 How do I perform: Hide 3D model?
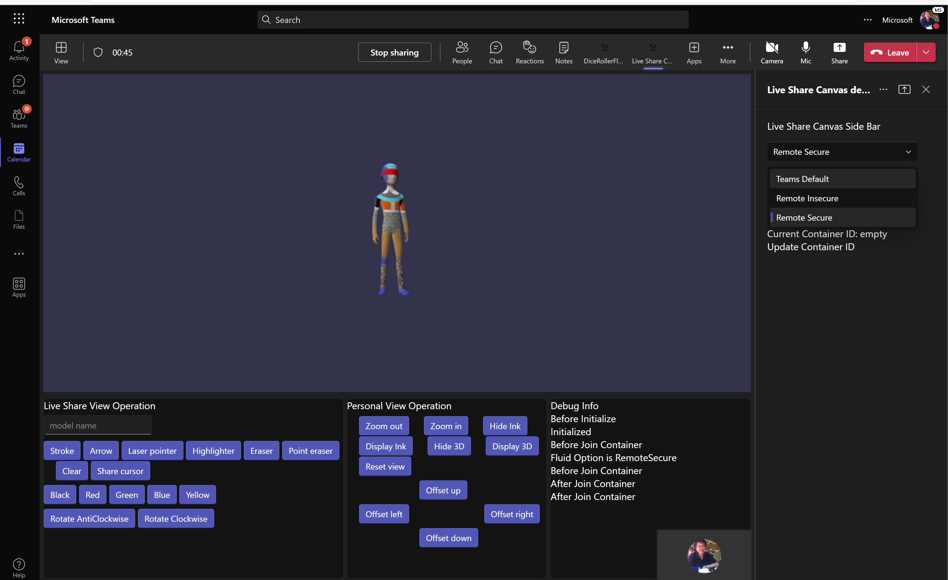click(449, 446)
